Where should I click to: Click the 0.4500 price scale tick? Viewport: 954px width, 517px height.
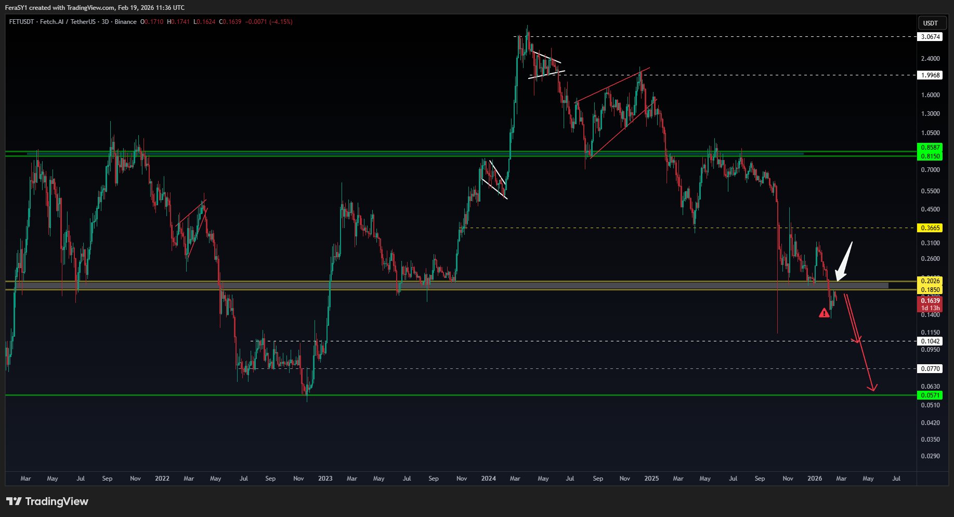pyautogui.click(x=930, y=209)
